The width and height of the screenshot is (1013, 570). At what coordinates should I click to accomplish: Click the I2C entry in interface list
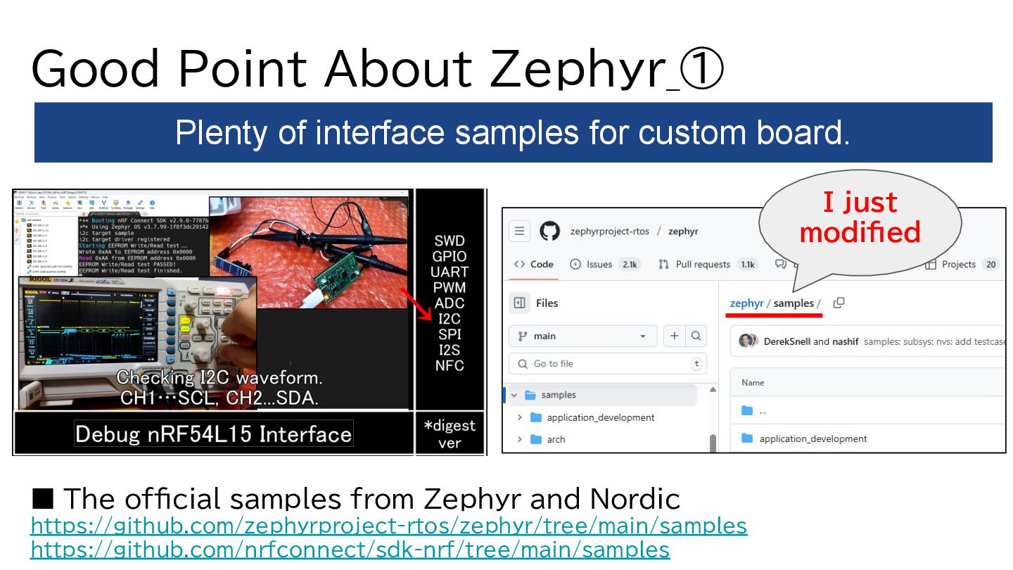point(450,319)
